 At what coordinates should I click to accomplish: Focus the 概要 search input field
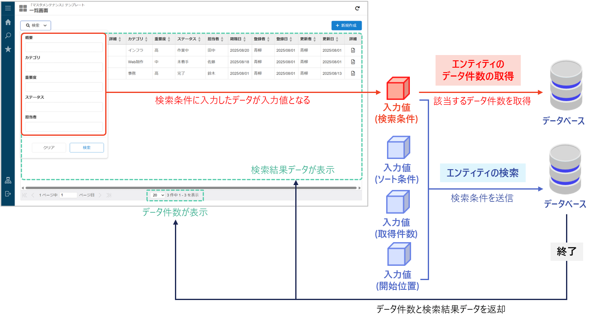click(x=64, y=47)
